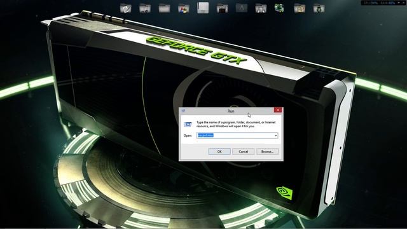
Task: Open the downloads folder with arrow icon
Action: [319, 8]
